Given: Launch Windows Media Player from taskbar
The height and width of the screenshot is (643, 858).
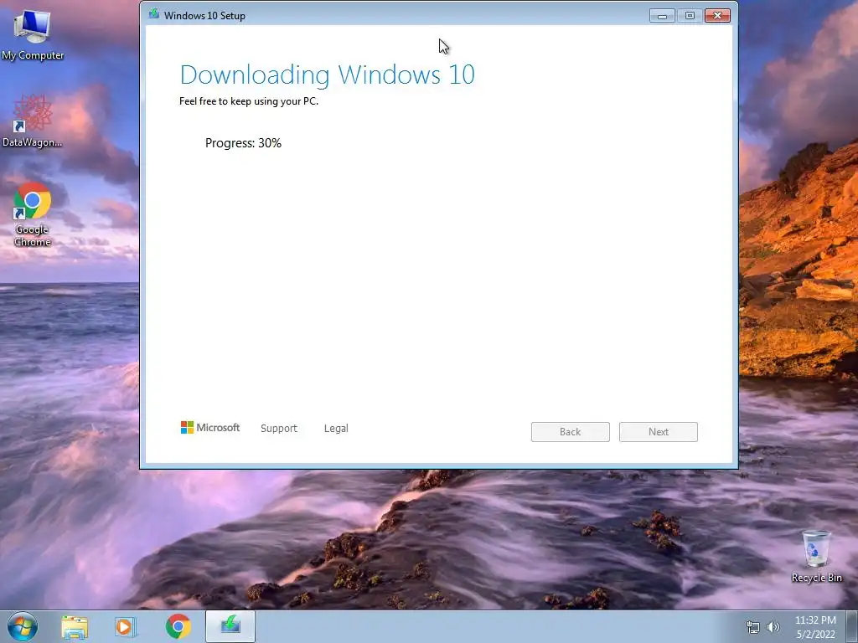Looking at the screenshot, I should [x=126, y=626].
